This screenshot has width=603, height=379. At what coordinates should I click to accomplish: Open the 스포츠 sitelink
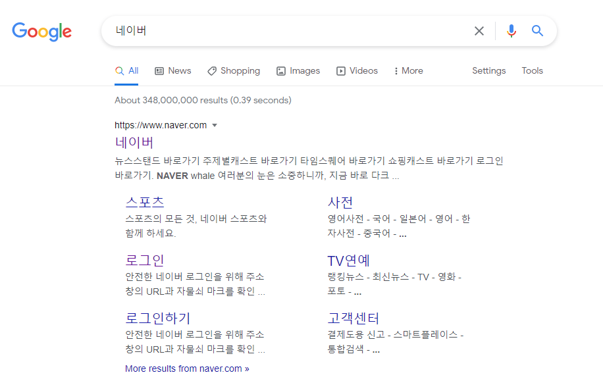point(145,202)
